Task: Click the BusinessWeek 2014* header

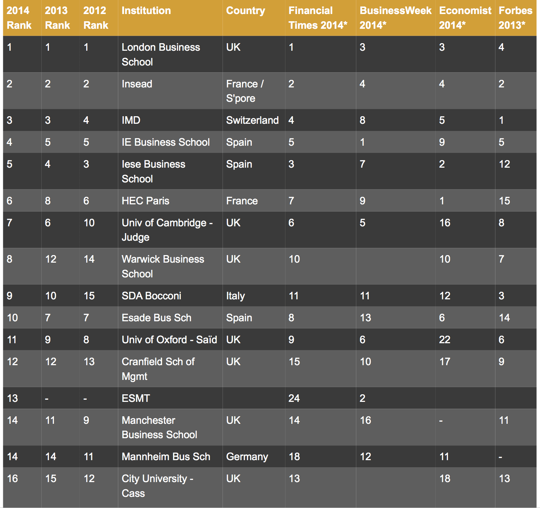Action: click(396, 18)
